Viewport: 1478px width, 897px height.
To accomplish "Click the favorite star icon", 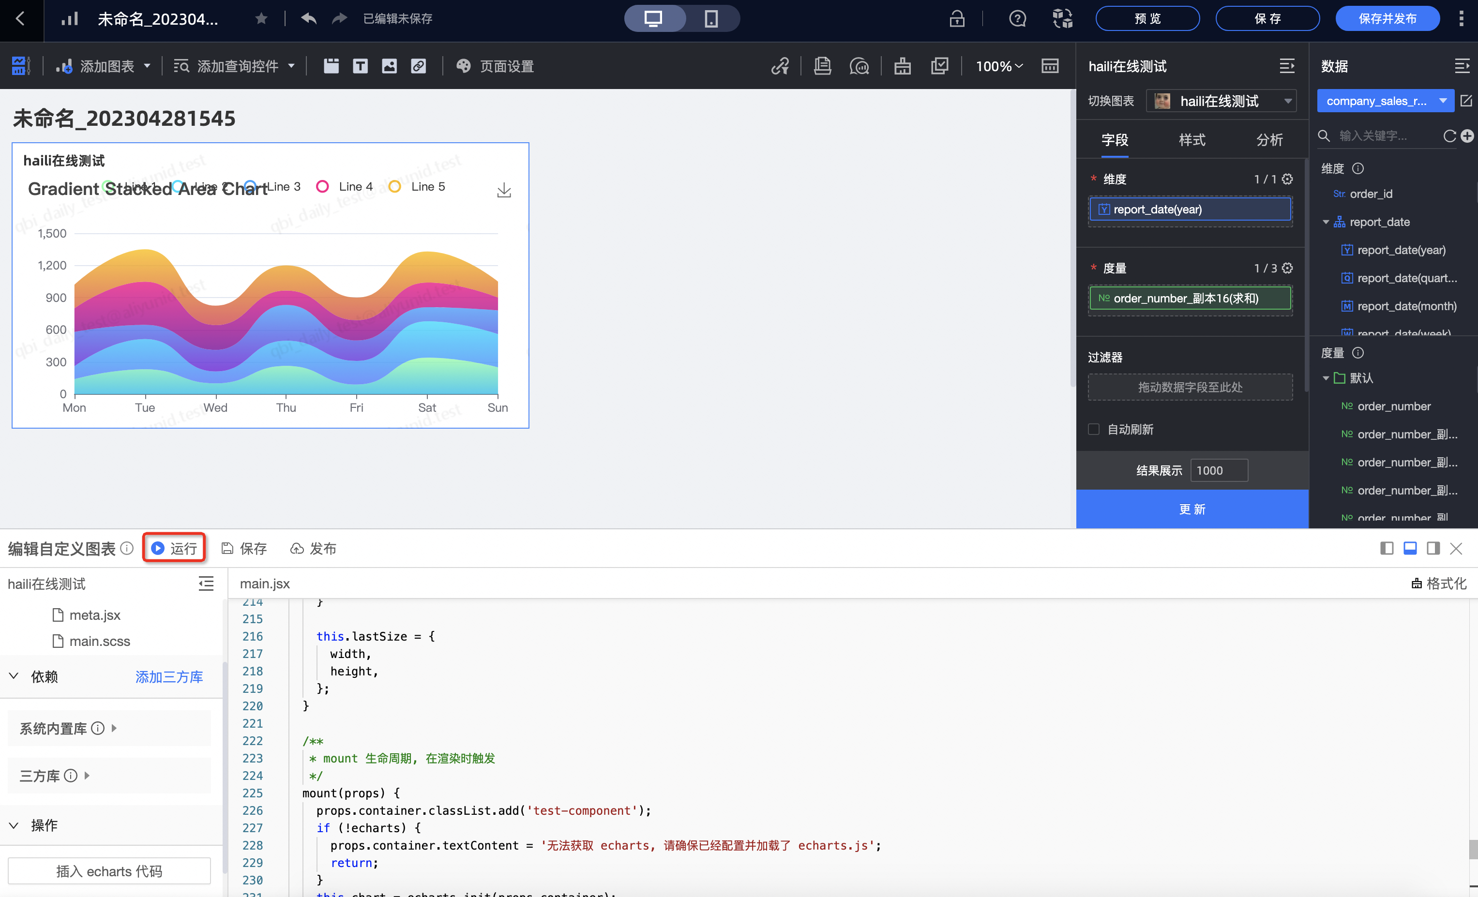I will [x=261, y=18].
